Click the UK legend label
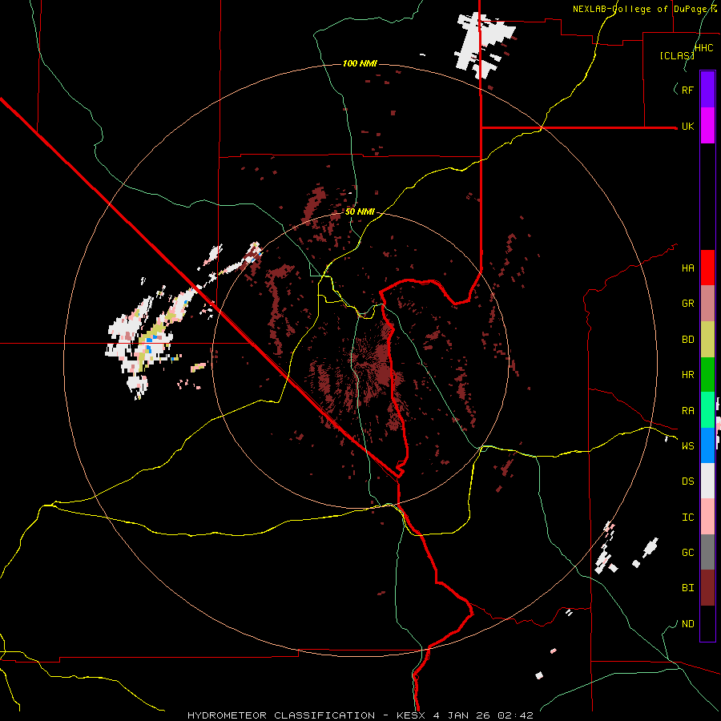Screen dimensions: 721x721 tap(687, 126)
